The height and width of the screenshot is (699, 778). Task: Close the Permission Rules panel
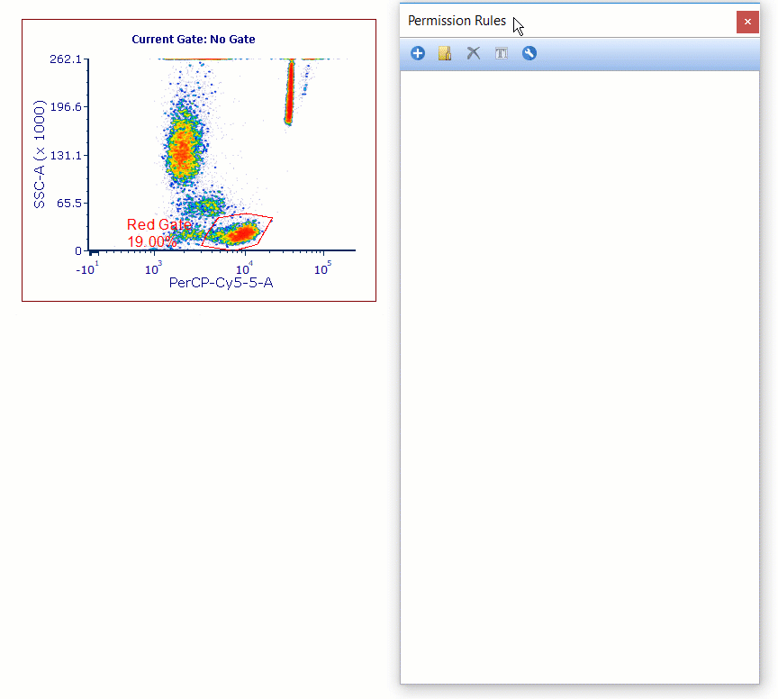pyautogui.click(x=747, y=22)
